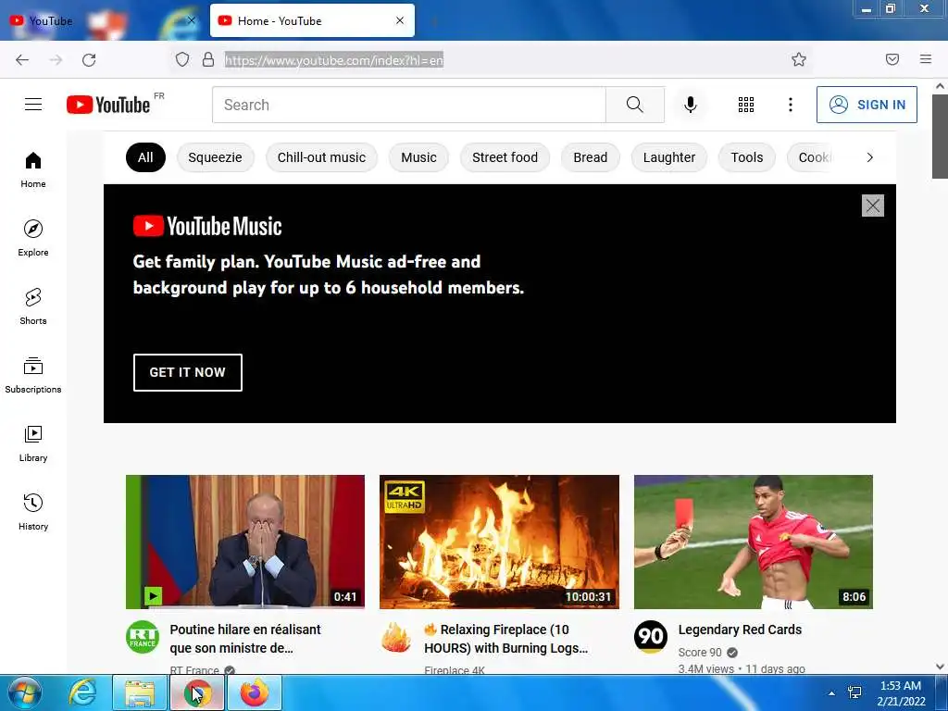Click the YouTube logo
This screenshot has height=711, width=948.
click(x=108, y=105)
